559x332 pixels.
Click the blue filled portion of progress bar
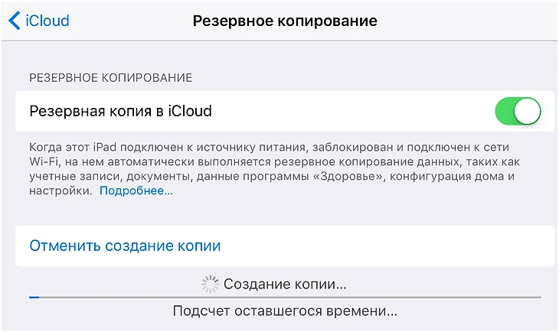pos(34,297)
